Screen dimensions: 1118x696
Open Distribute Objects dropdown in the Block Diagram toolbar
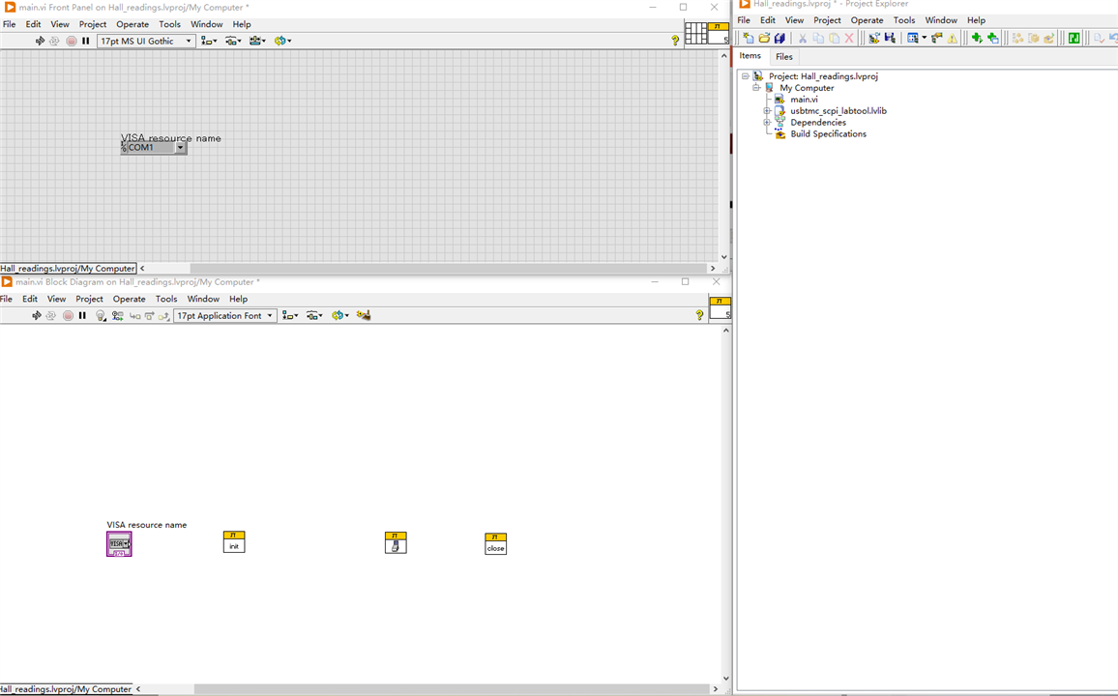[313, 315]
